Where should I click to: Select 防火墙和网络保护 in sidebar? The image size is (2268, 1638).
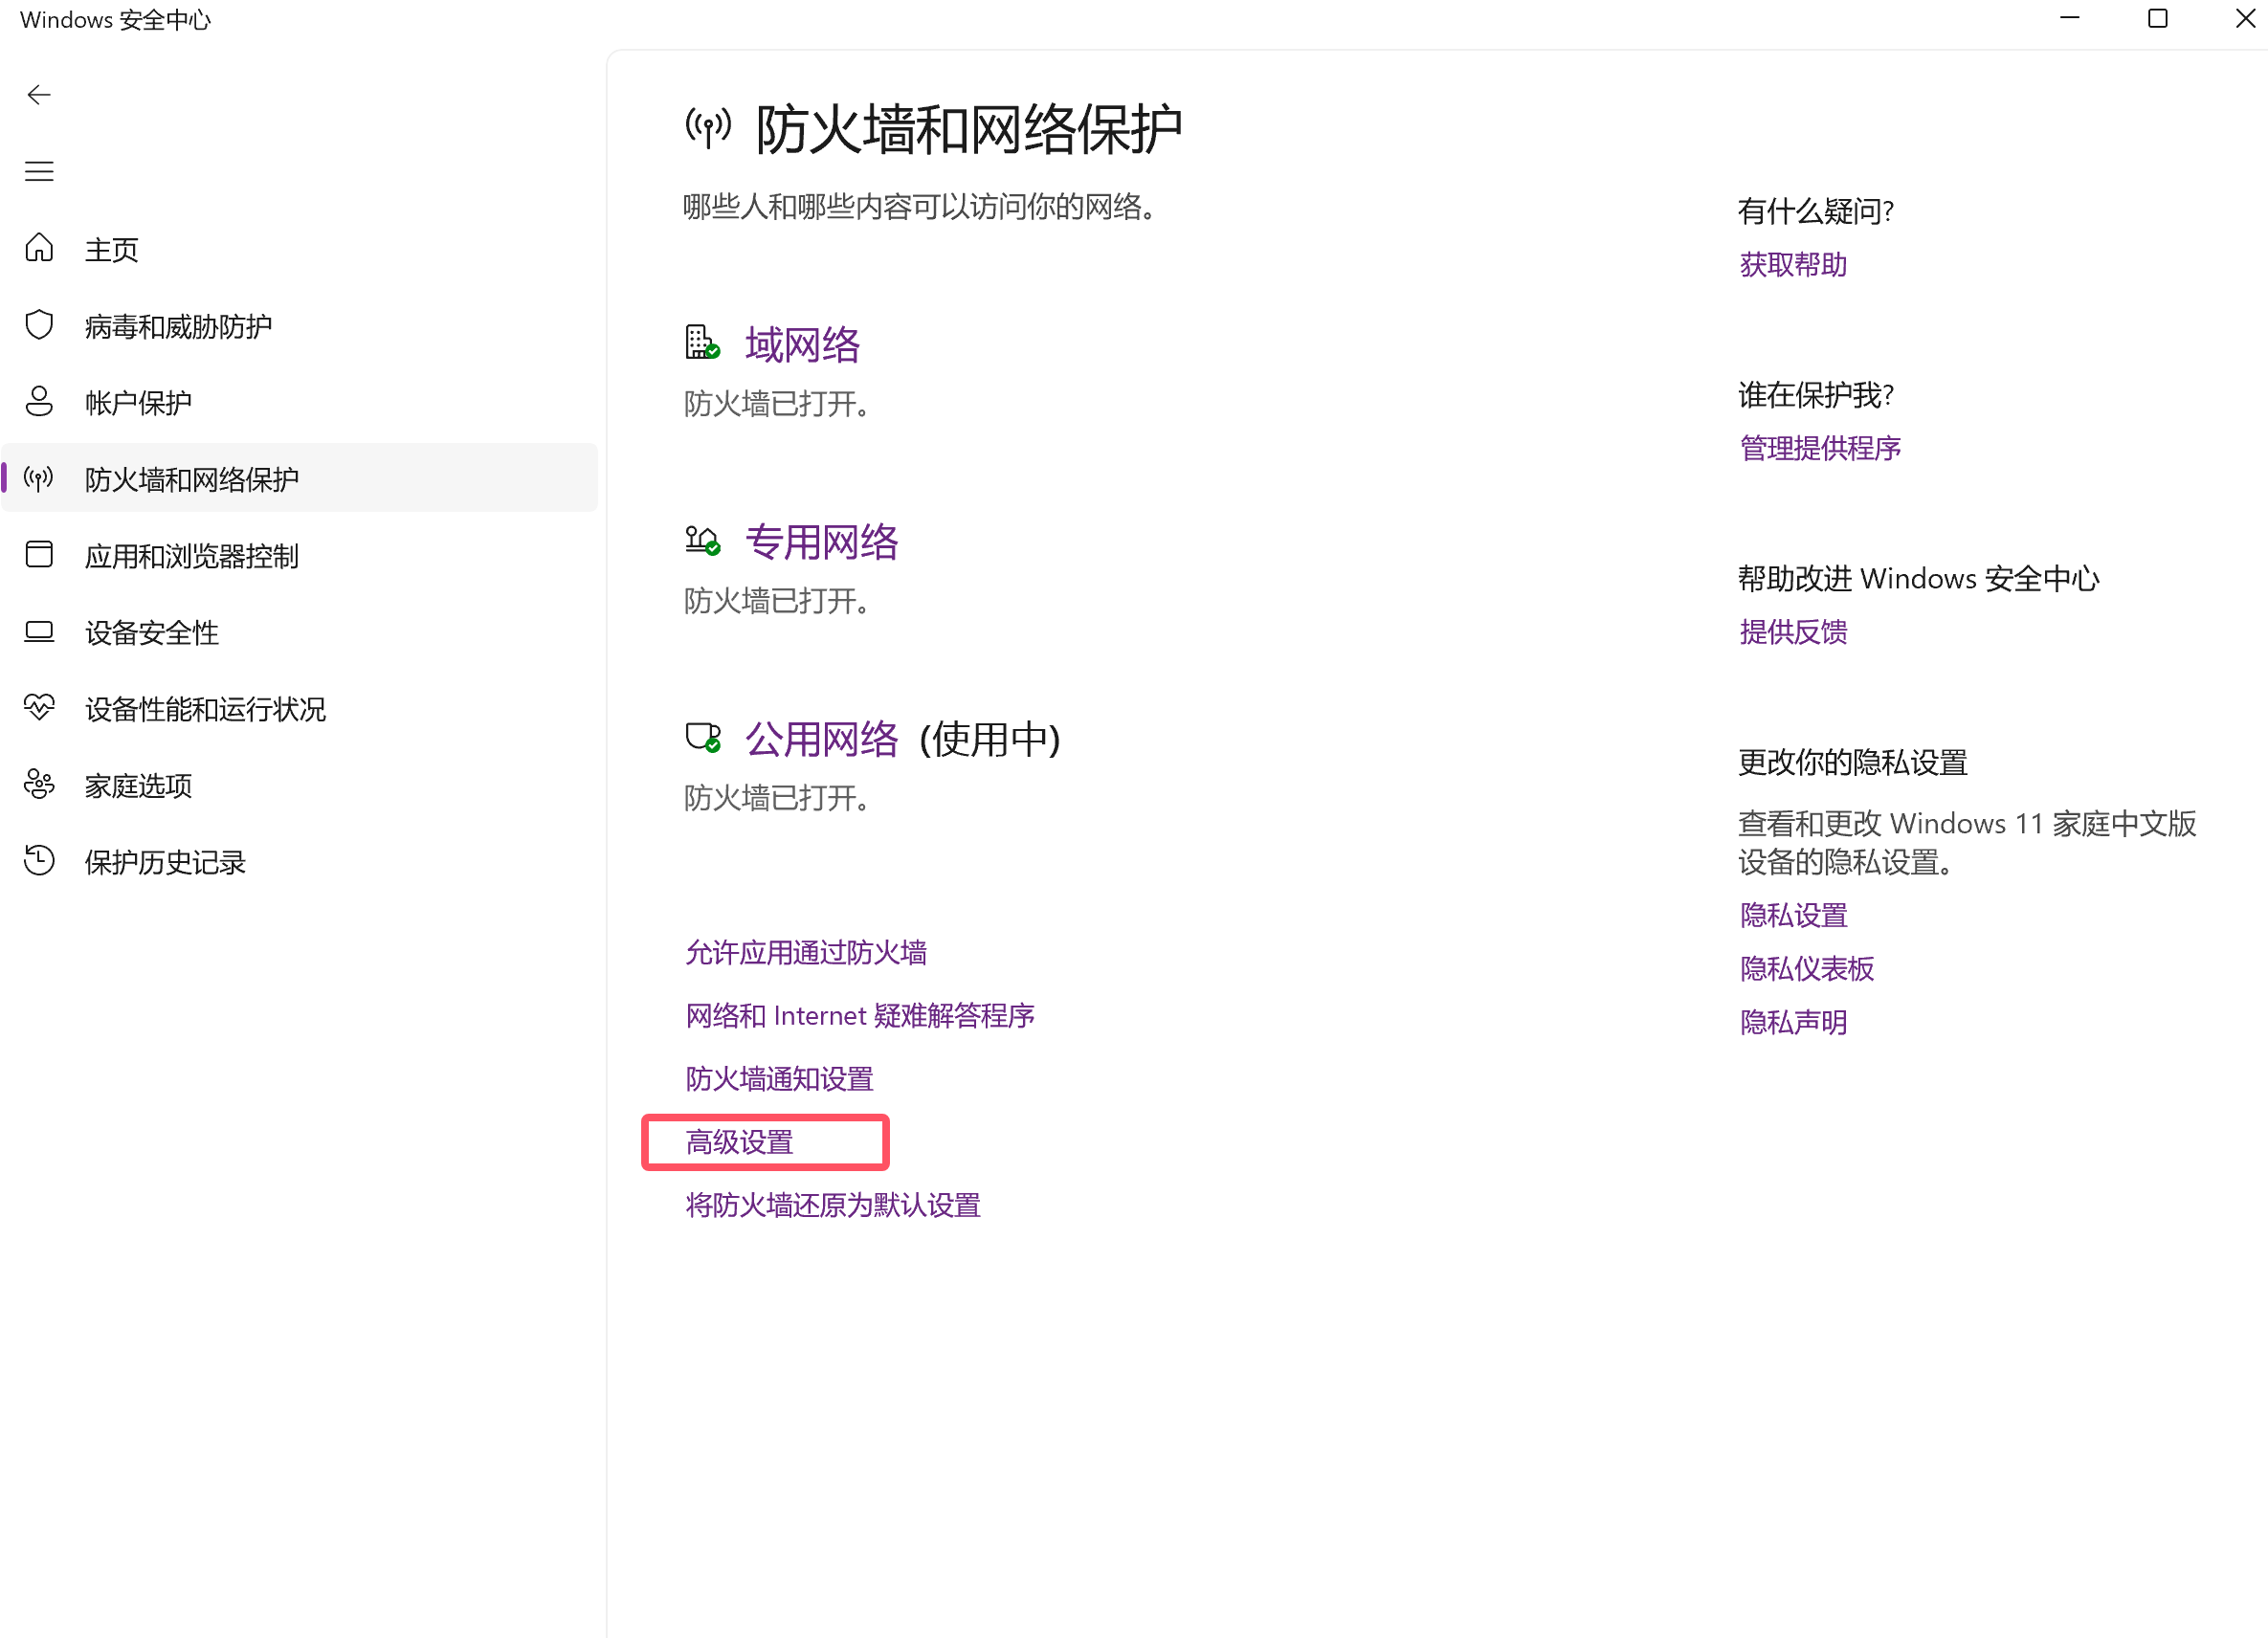[192, 479]
